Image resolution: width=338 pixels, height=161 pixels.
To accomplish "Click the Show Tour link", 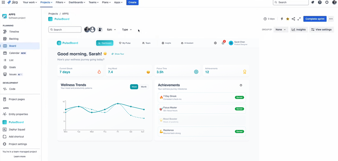I will coord(118,54).
